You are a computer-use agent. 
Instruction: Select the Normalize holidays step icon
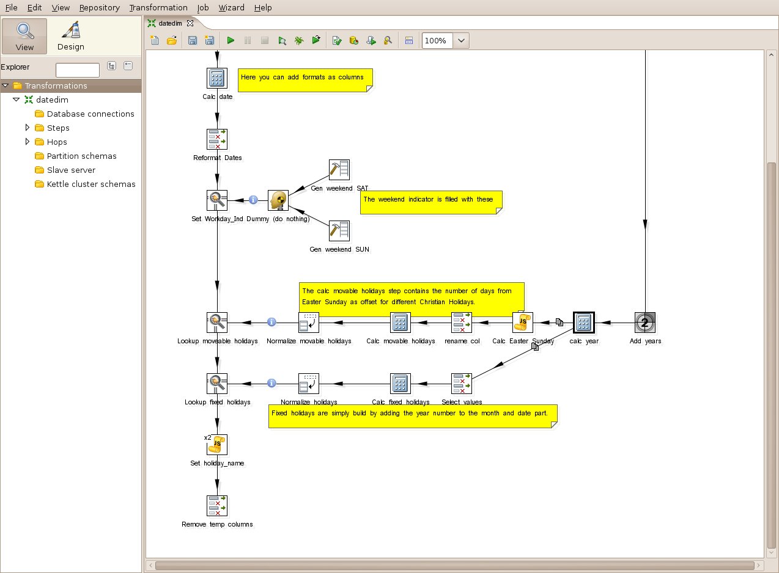tap(309, 383)
